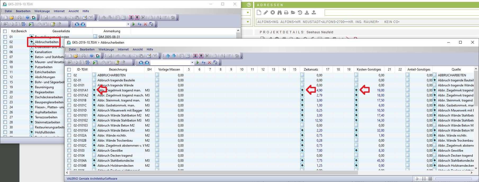Click blue Up arrow in Abbrucharbeiten window toolbar
Viewport: 479px width, 182px height.
click(168, 56)
